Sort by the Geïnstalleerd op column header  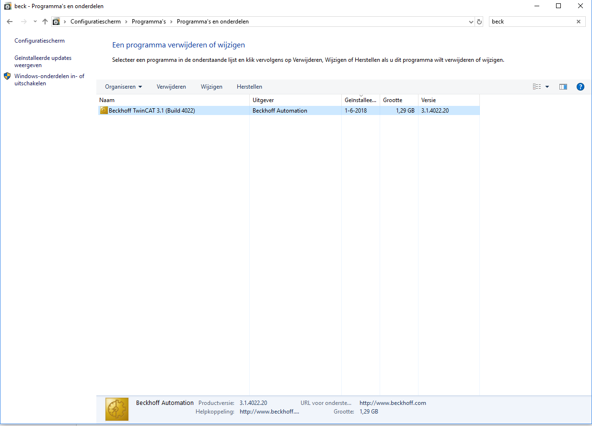360,100
